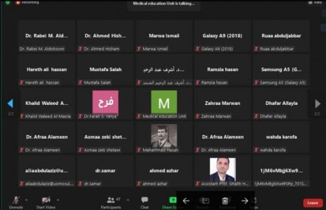
Task: Go to previous participant page arrow
Action: [10, 103]
